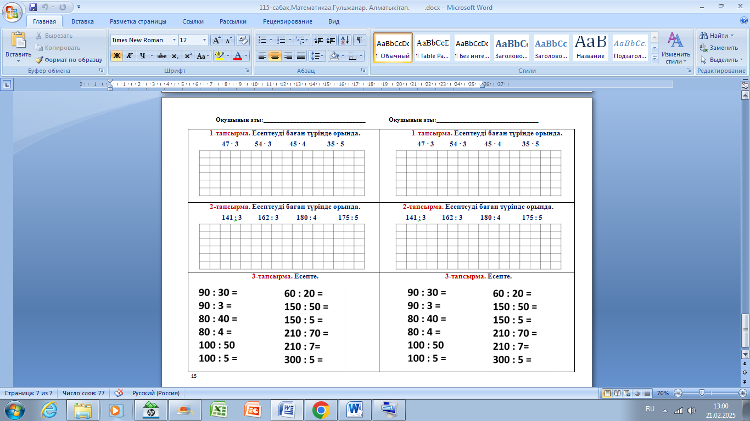This screenshot has height=421, width=750.
Task: Save the document with the floppy disk icon
Action: pos(33,8)
